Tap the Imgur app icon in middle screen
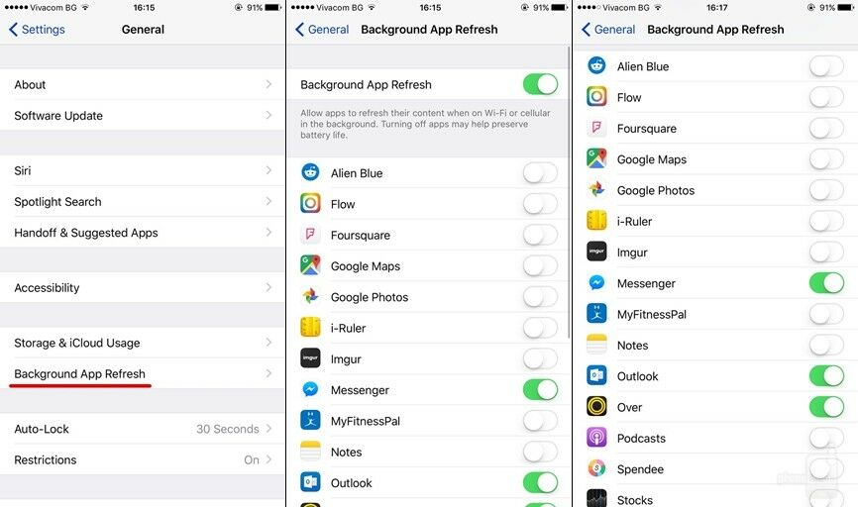Screen dimensions: 858x507 pos(310,358)
